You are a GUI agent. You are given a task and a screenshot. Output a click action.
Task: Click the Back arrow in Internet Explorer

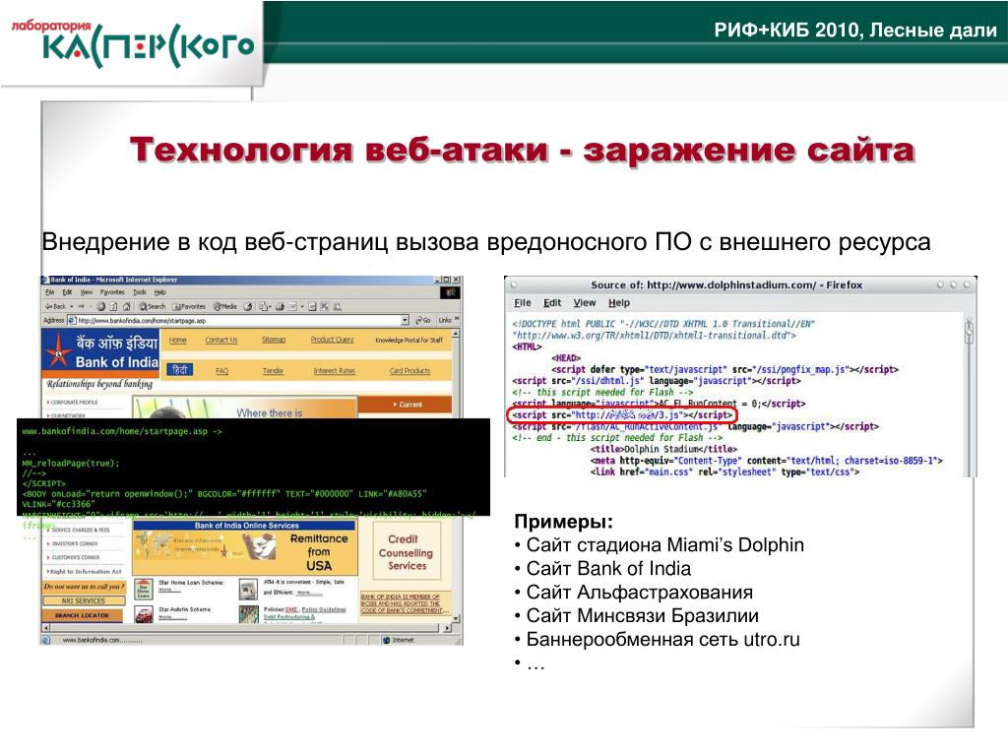55,307
